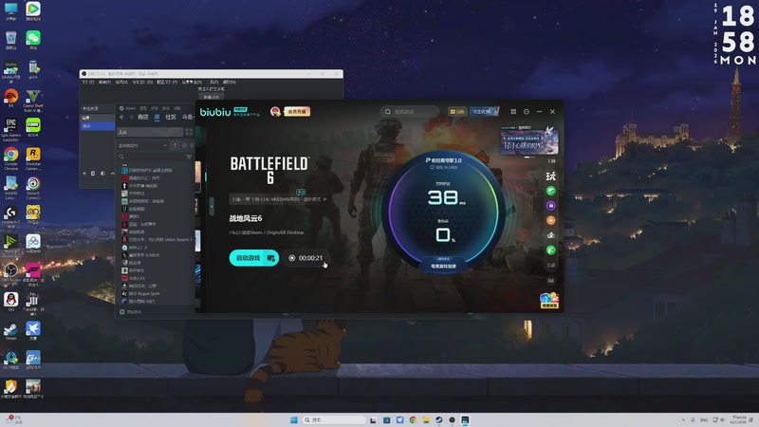The image size is (759, 427).
Task: Open the promo banner thumbnail in biubiu
Action: click(x=529, y=140)
